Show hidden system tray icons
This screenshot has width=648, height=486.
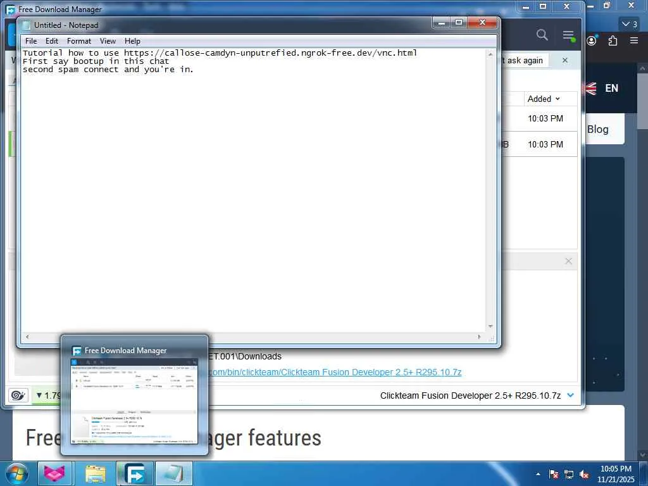[538, 474]
